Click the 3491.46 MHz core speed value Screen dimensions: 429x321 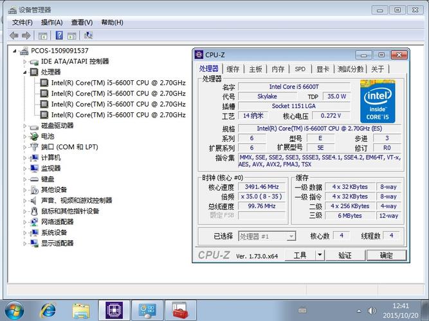262,187
